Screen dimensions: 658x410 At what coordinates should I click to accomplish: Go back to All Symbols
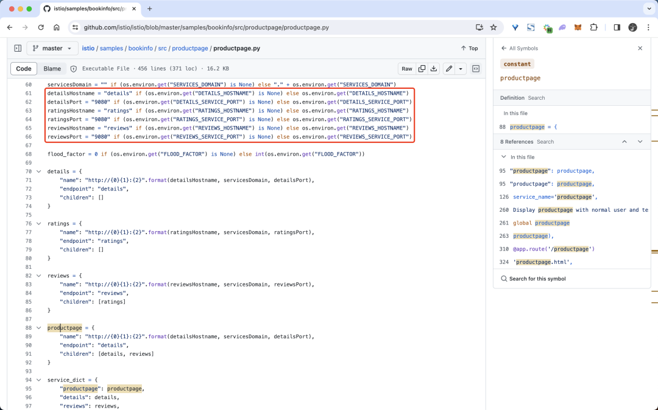(x=519, y=48)
